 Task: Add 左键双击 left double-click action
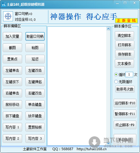click(x=35, y=70)
